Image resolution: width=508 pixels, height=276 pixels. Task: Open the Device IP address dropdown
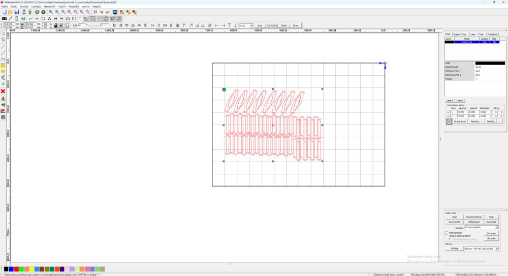point(482,249)
